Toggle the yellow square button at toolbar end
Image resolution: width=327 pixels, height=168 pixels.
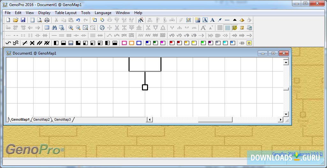[x=249, y=43]
